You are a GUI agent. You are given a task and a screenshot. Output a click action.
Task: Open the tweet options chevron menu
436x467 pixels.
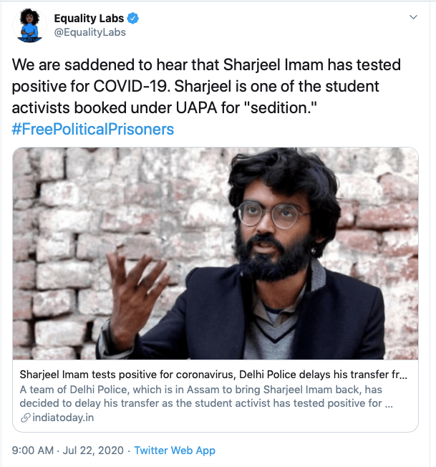click(x=412, y=16)
